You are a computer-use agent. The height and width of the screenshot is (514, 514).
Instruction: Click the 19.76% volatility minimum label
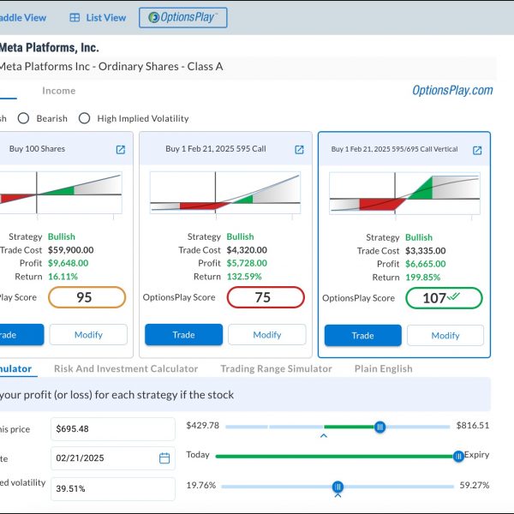click(x=201, y=485)
